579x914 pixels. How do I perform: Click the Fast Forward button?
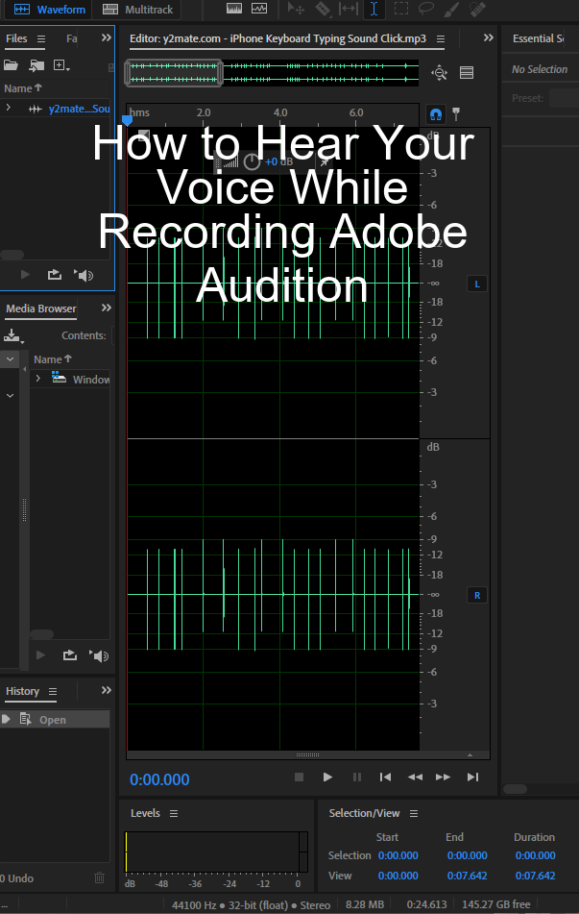pos(444,777)
